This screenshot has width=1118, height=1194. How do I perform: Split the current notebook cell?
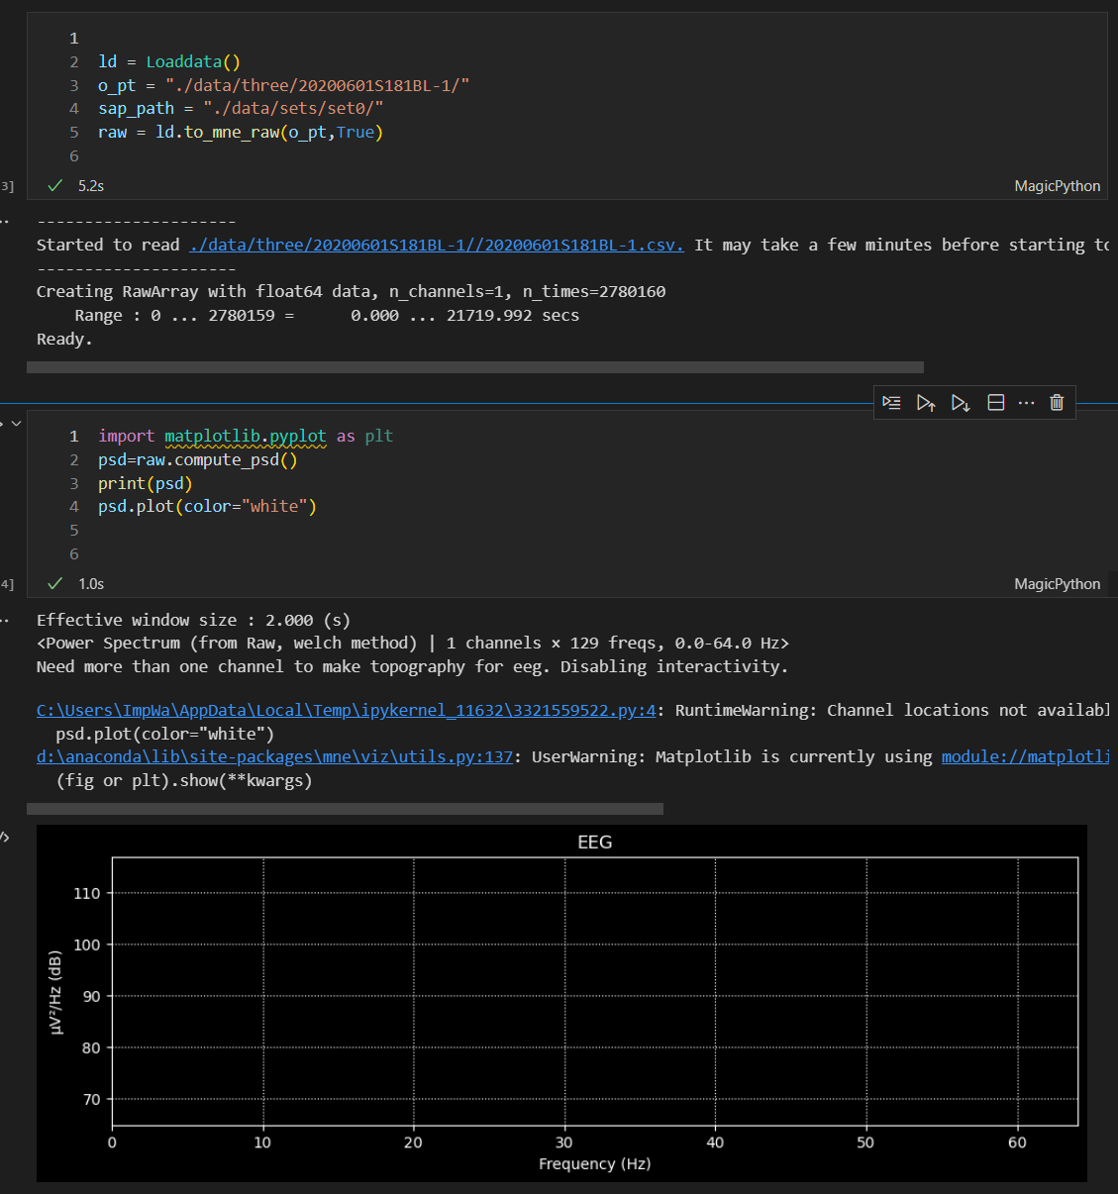point(995,402)
